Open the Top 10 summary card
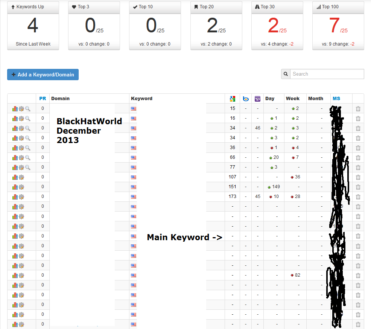 click(155, 26)
